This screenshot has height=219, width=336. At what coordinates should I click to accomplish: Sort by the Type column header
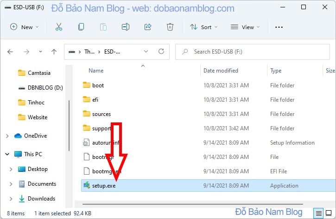click(276, 71)
